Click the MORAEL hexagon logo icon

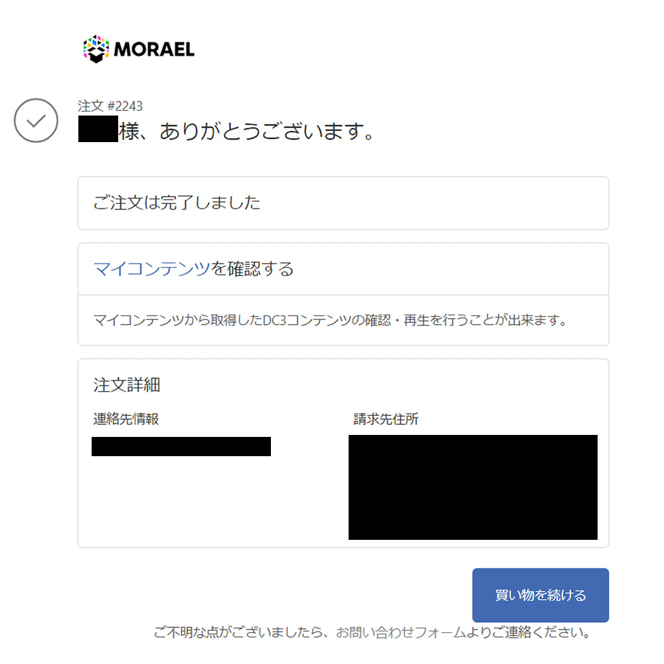(96, 49)
